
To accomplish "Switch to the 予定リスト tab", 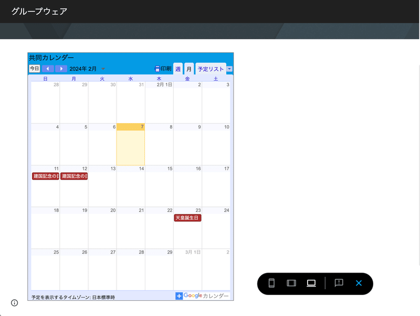I will (x=211, y=69).
